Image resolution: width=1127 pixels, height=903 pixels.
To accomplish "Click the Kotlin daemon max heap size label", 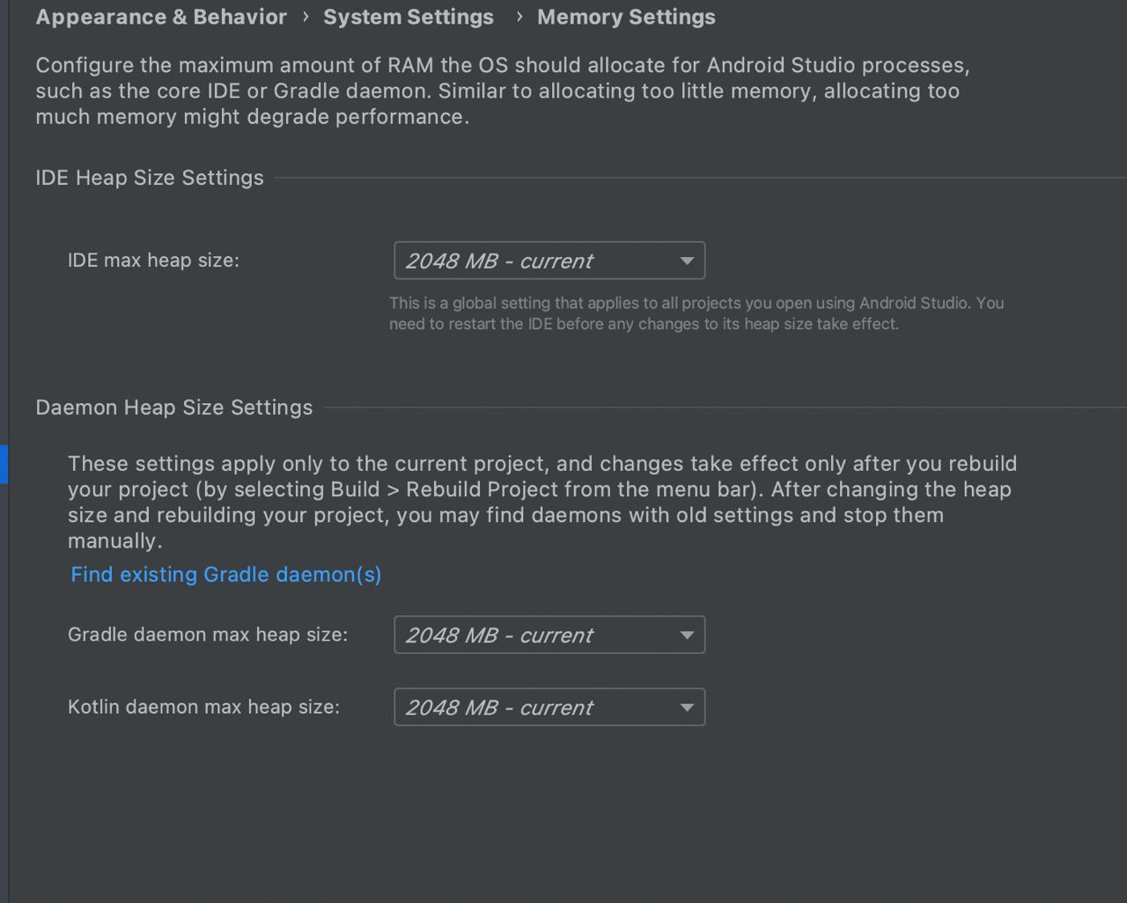I will [x=203, y=707].
